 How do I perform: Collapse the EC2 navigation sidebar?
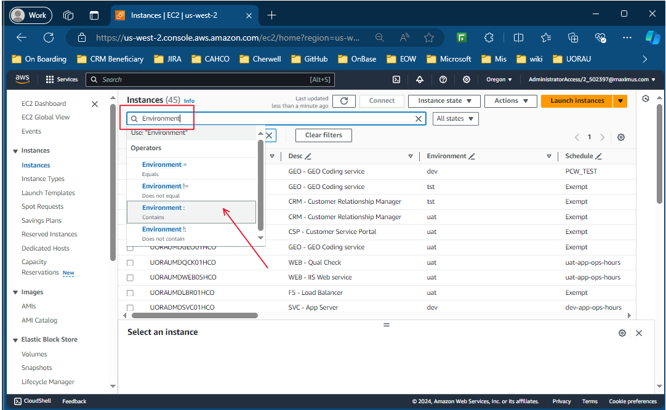click(95, 103)
